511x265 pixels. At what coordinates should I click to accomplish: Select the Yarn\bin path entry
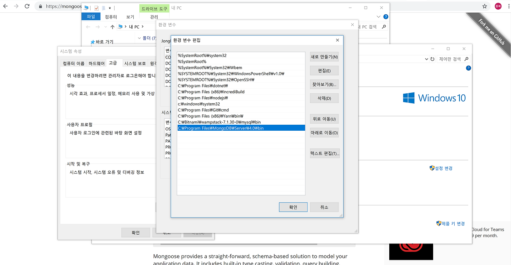241,116
